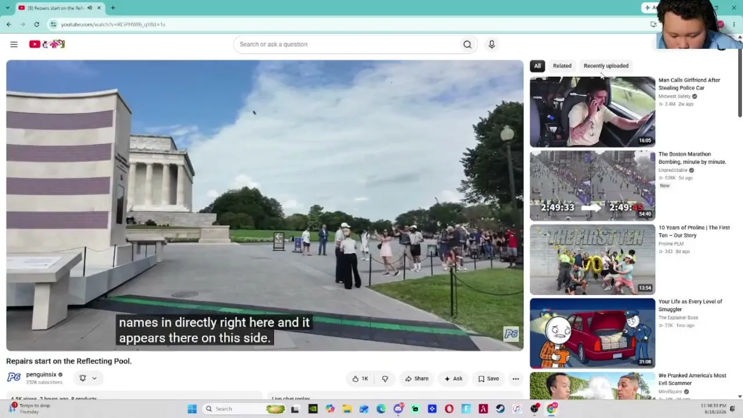Visit the penguinsix channel name link
The height and width of the screenshot is (418, 743).
[41, 374]
